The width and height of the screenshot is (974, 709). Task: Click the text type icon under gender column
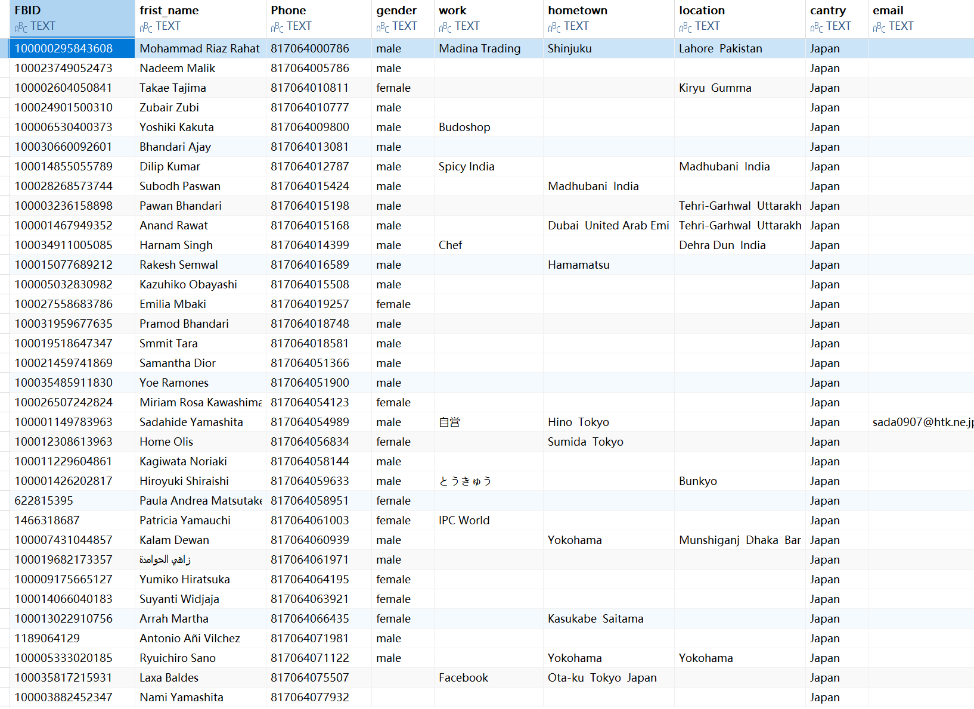pyautogui.click(x=382, y=27)
